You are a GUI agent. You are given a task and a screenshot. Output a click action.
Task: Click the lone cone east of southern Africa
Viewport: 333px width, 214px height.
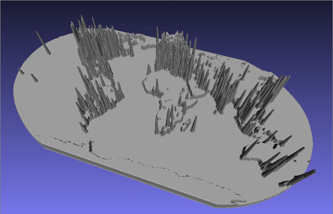(x=194, y=124)
